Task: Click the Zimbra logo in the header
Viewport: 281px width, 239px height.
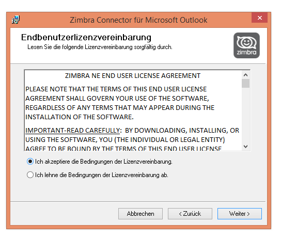Action: (246, 45)
